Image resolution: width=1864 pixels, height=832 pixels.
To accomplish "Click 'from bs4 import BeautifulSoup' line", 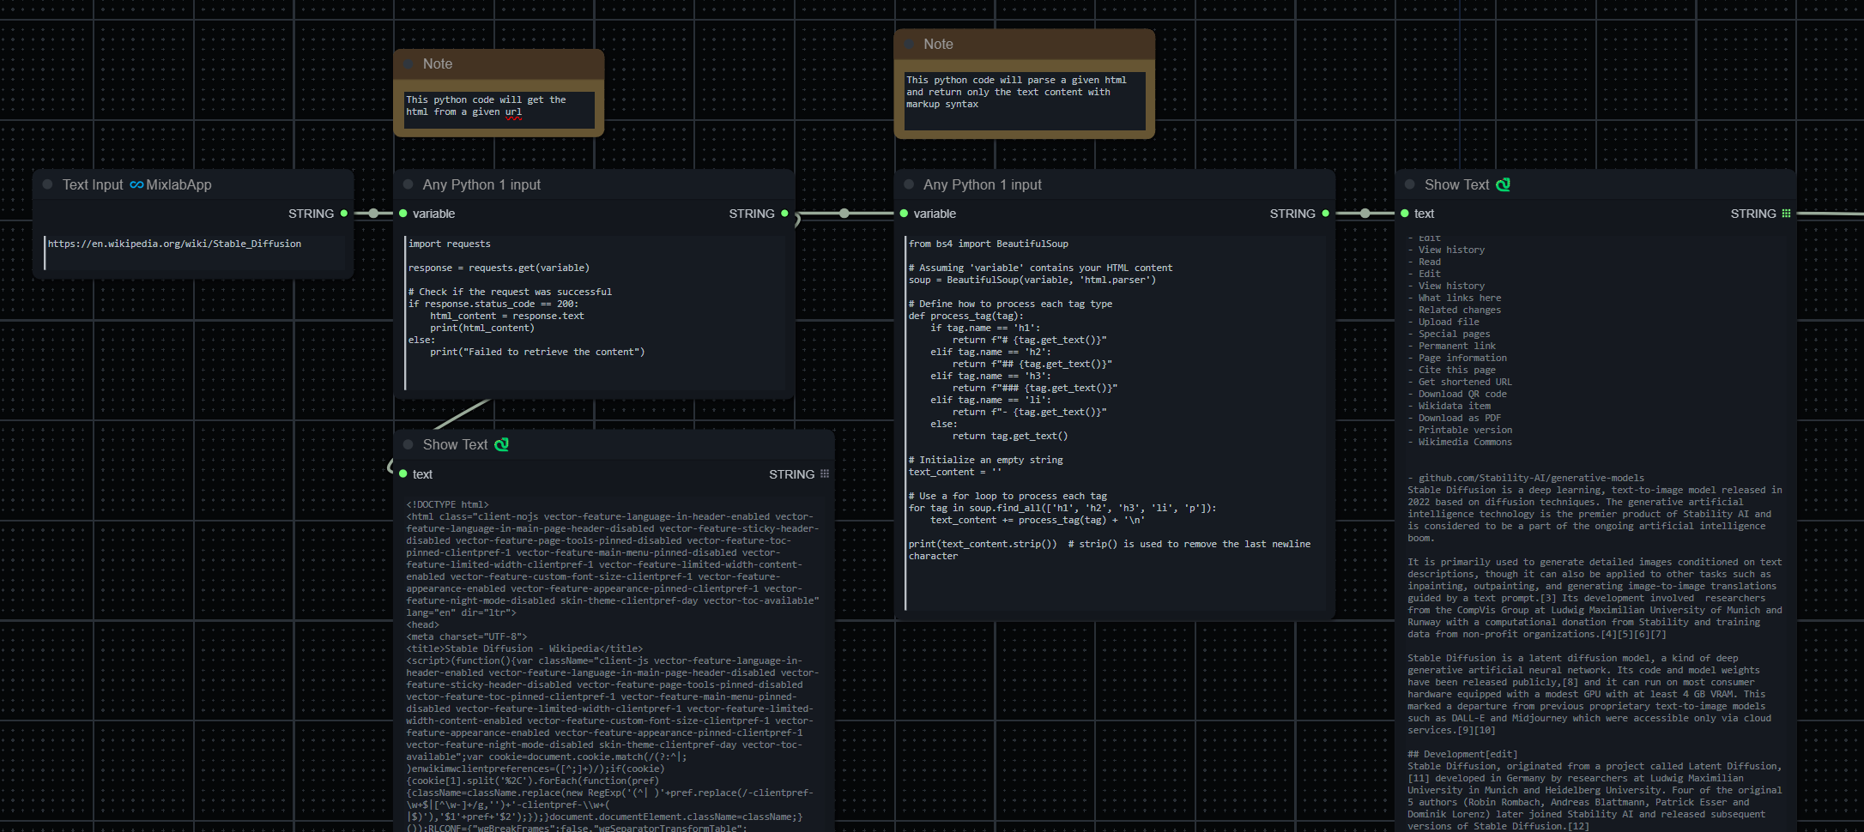I will point(989,244).
